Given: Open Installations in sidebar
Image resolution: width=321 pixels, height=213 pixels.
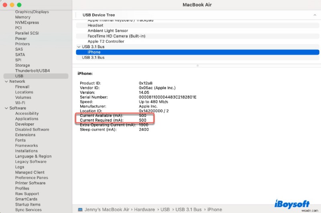Looking at the screenshot, I should click(x=26, y=151).
